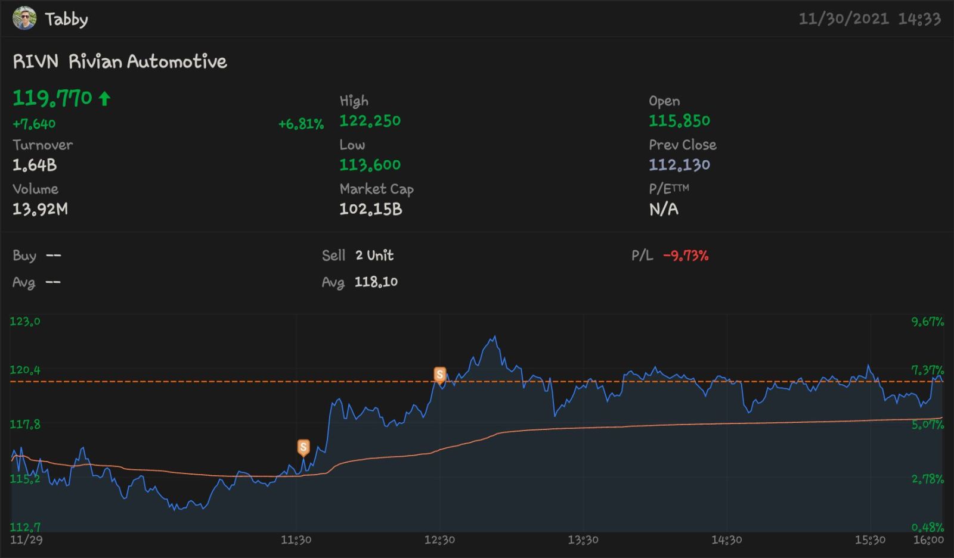Click the 11/29 date axis label
This screenshot has height=558, width=954.
26,540
